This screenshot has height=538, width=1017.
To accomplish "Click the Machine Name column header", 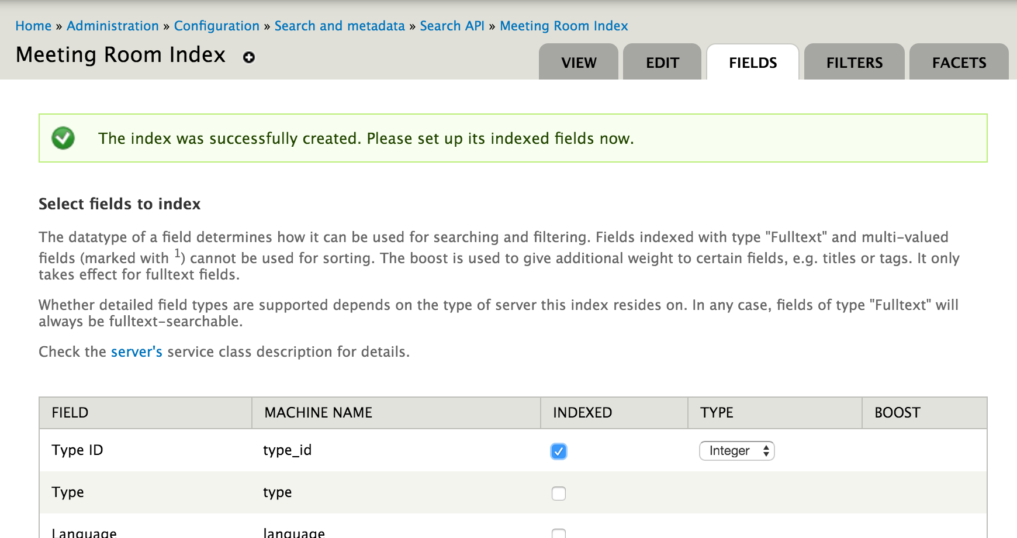I will [x=319, y=413].
